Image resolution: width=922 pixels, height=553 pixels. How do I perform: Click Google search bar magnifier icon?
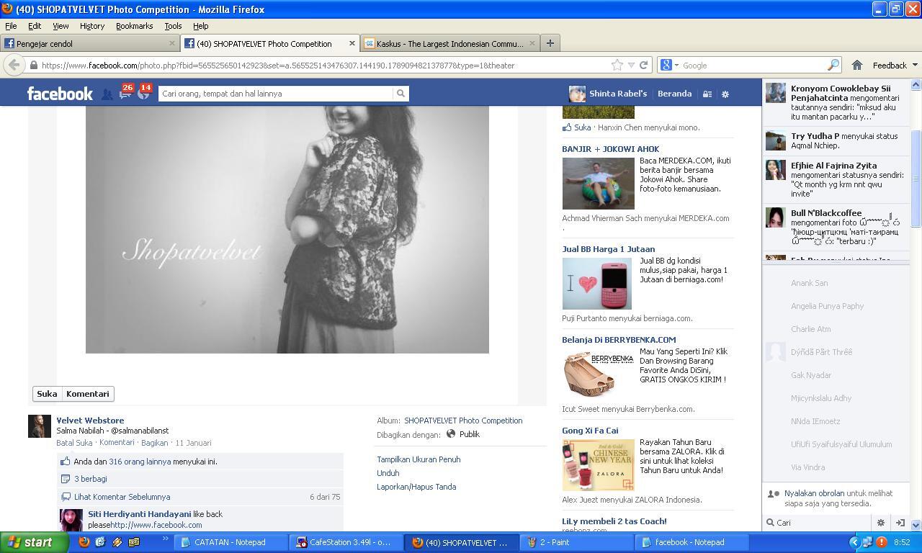click(x=833, y=65)
